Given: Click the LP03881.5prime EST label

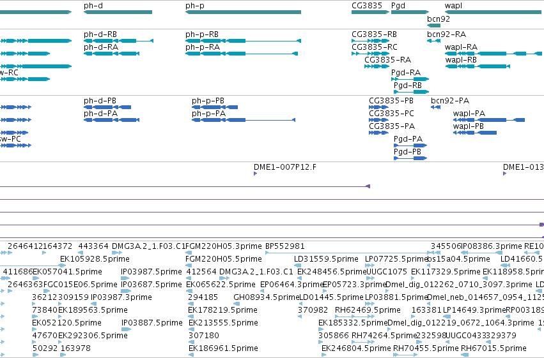Looking at the screenshot, I should 396,297.
